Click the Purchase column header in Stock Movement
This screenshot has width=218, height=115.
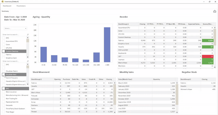coord(66,79)
